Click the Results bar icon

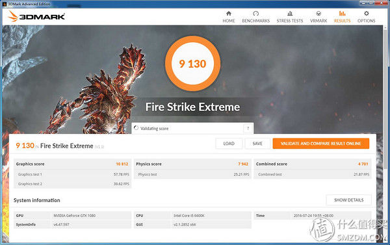(343, 14)
